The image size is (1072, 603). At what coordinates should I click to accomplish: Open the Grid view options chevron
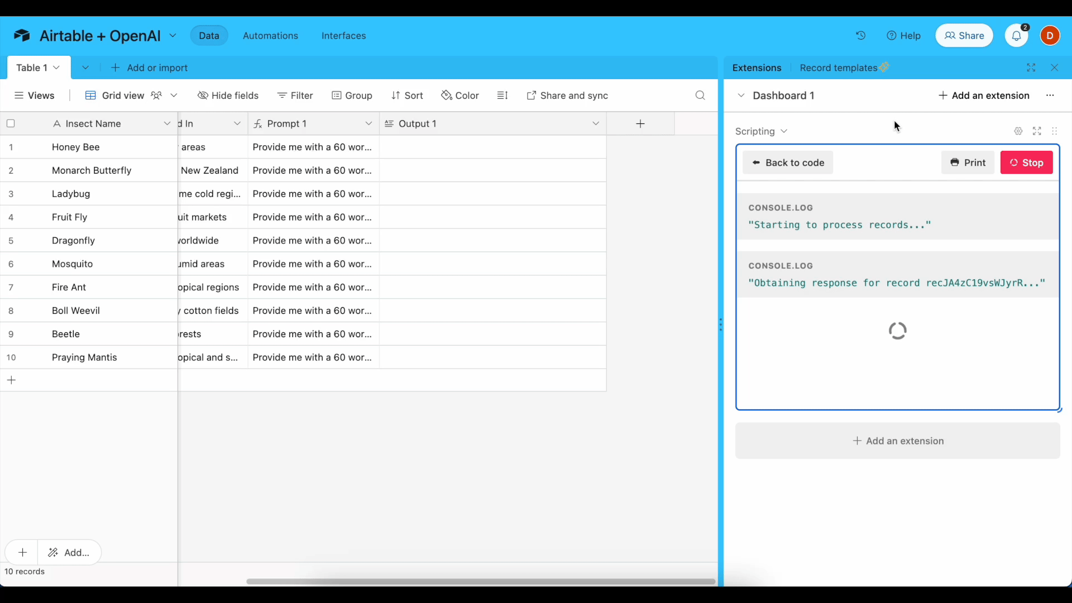coord(174,95)
